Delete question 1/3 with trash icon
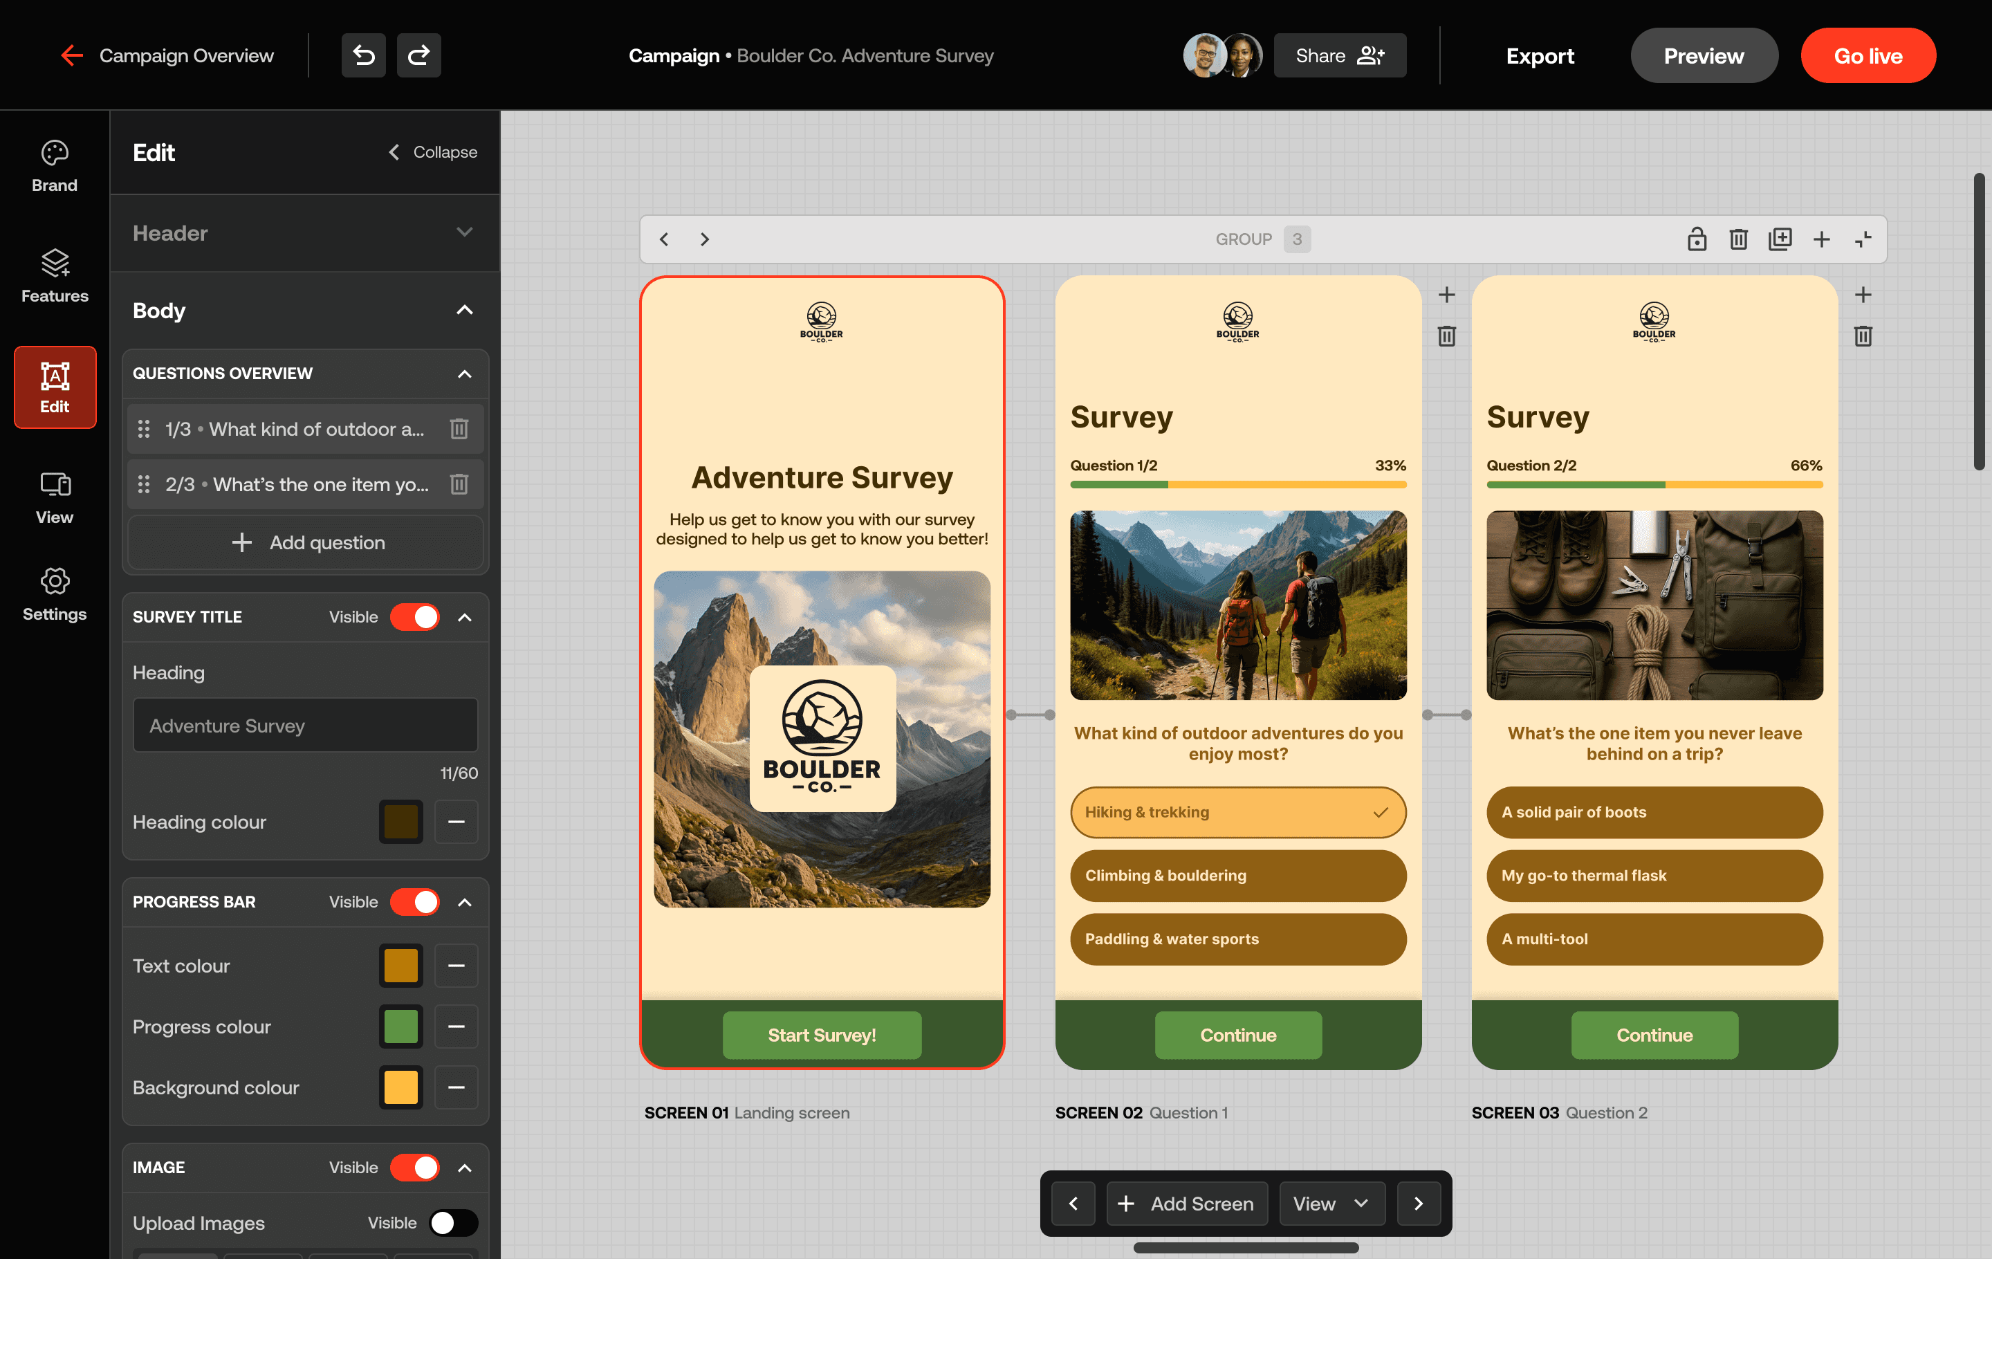Screen dimensions: 1992x1353 click(459, 429)
